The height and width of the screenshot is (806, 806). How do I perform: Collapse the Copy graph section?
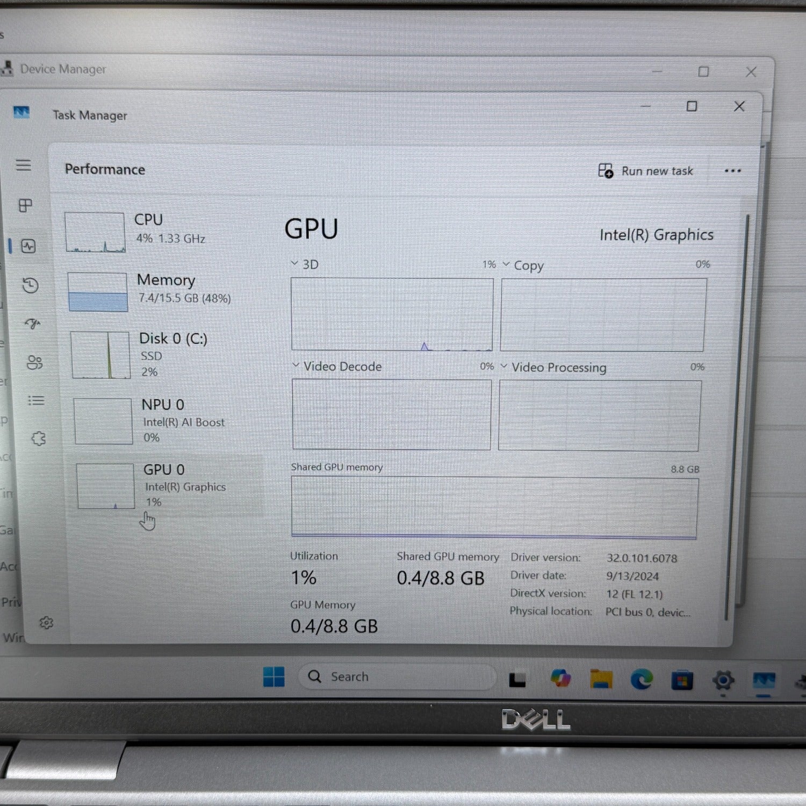[x=505, y=264]
